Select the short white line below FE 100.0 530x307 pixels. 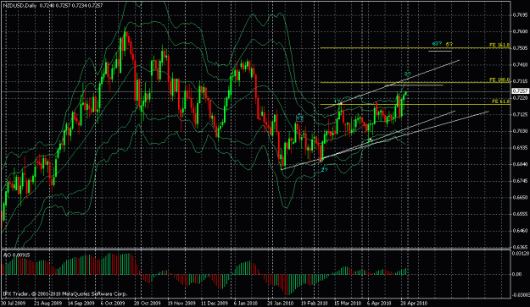[x=414, y=85]
